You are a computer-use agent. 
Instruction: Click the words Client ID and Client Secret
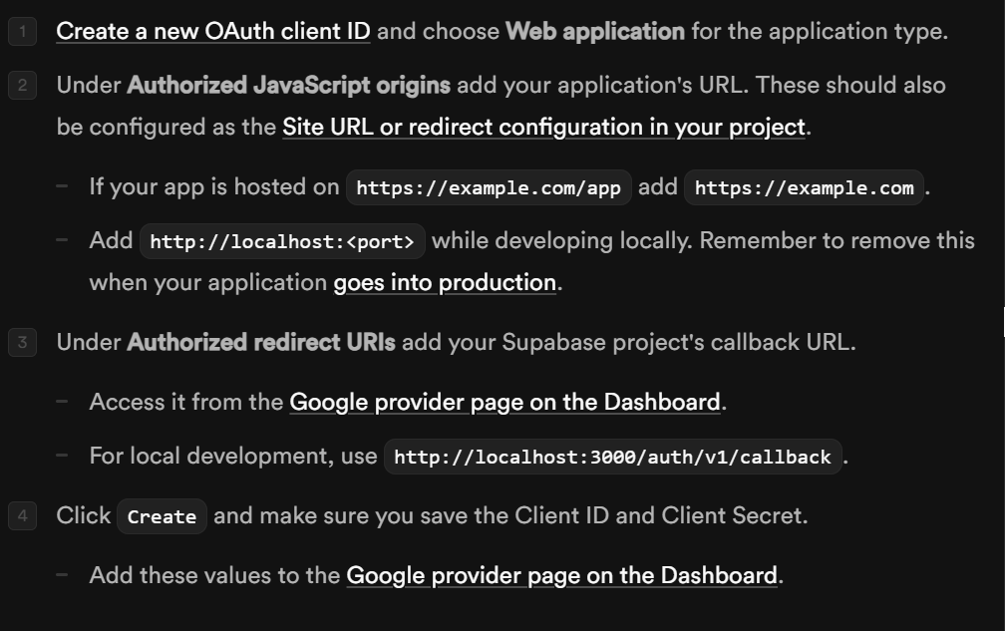(661, 516)
